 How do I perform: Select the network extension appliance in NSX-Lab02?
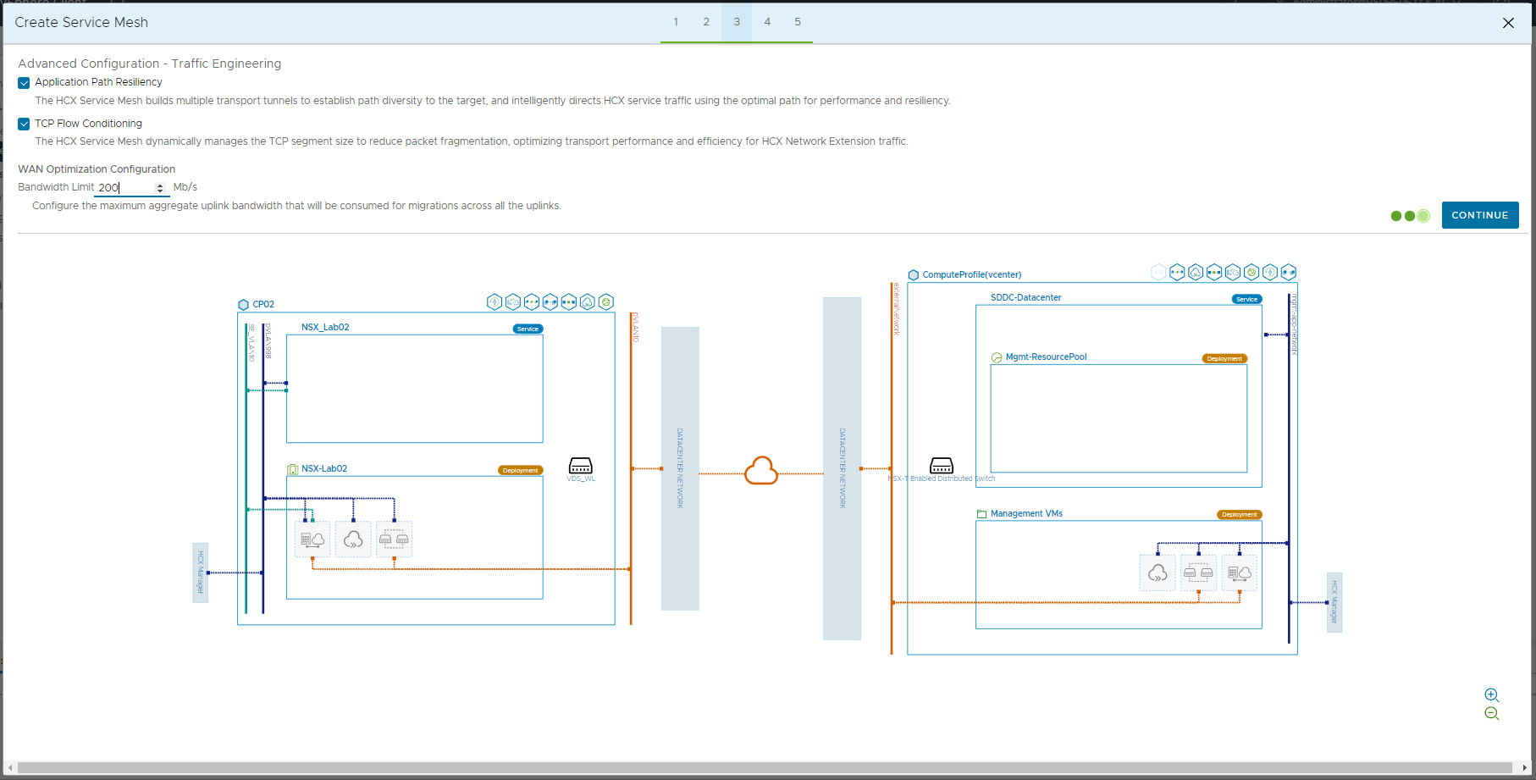point(394,539)
